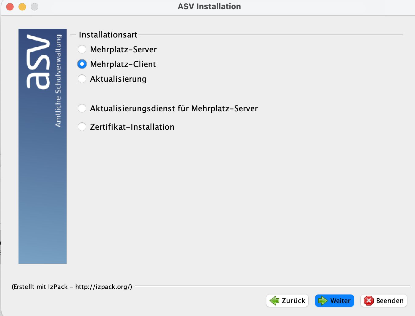Close the ASV Installation window

tap(10, 6)
